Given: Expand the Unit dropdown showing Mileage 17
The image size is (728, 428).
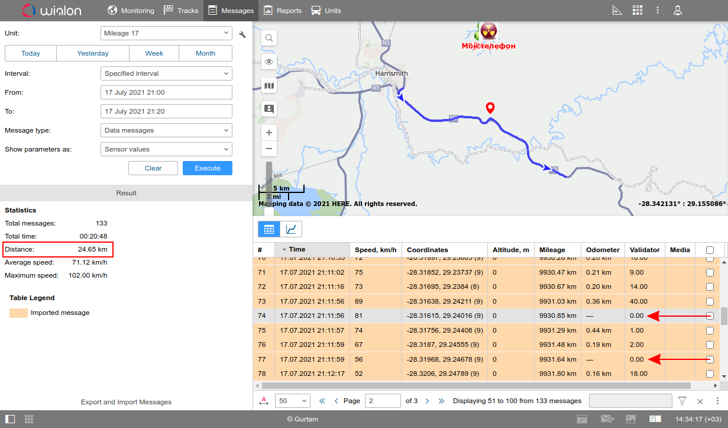Looking at the screenshot, I should (166, 34).
